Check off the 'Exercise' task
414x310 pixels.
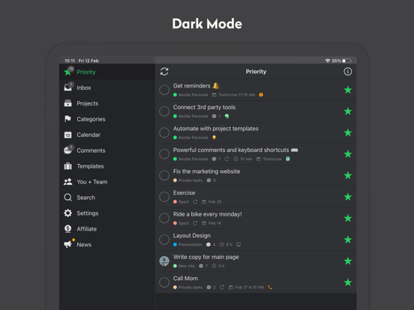click(164, 197)
